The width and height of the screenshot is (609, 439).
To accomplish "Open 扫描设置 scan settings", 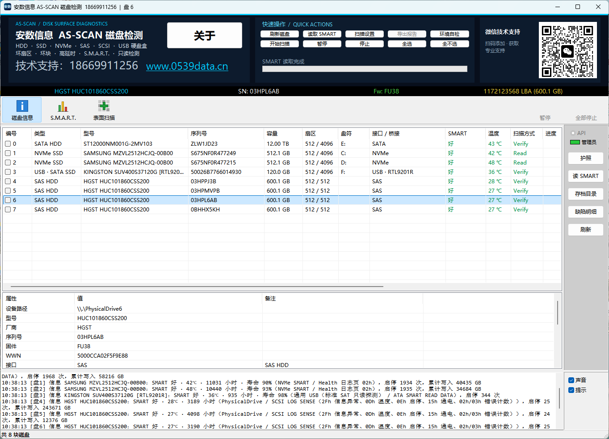I will point(365,34).
